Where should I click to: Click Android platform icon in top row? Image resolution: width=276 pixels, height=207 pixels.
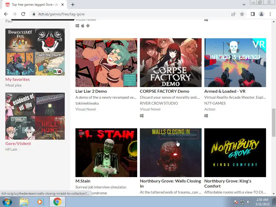click(88, 26)
